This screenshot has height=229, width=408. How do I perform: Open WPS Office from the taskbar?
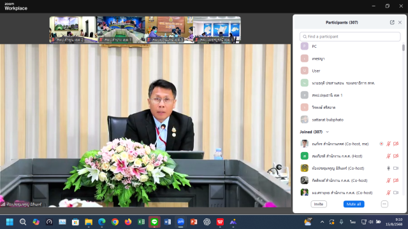[x=220, y=222]
